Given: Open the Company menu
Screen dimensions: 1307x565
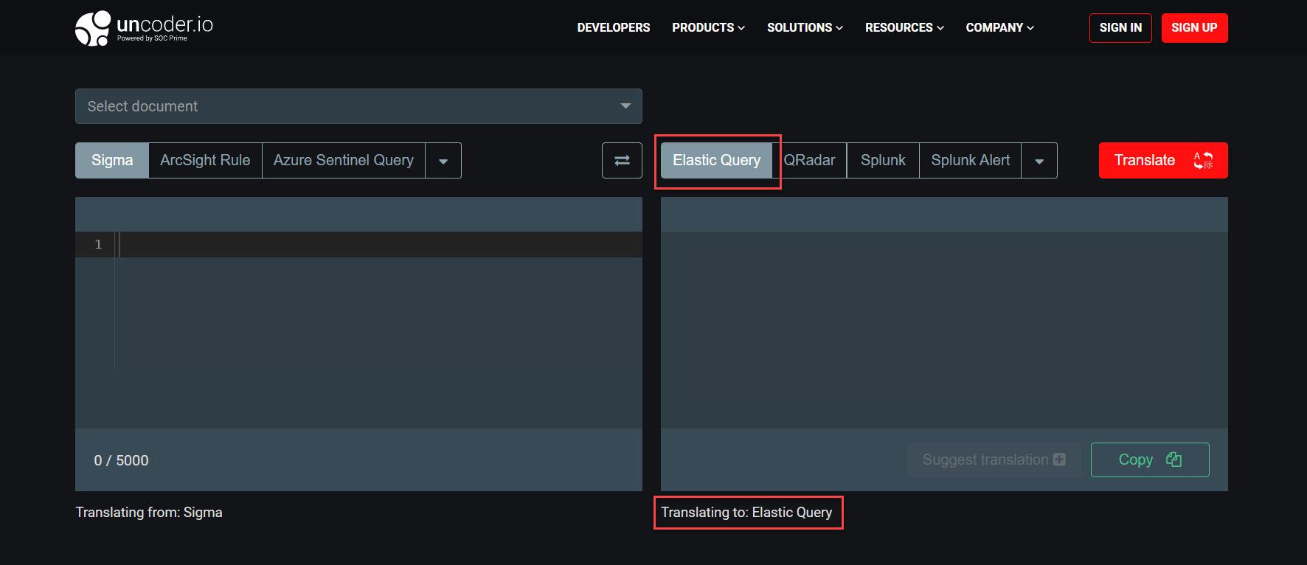Looking at the screenshot, I should point(999,27).
